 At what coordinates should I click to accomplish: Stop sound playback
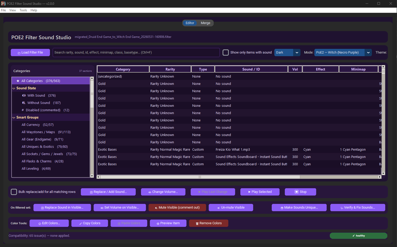pos(300,192)
